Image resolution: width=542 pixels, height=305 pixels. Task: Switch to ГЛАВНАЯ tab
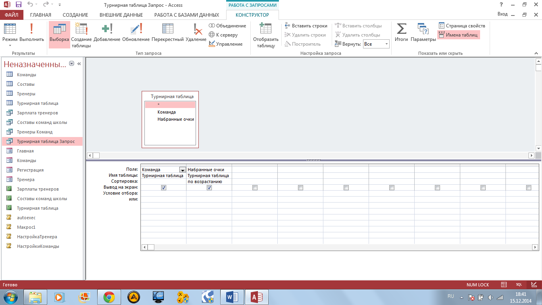(40, 15)
